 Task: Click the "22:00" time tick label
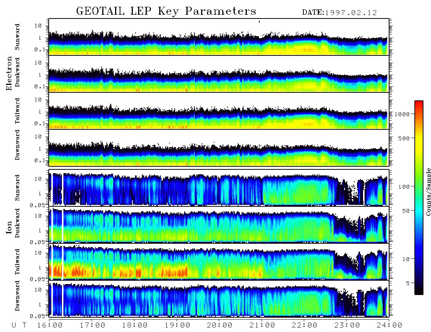[305, 325]
